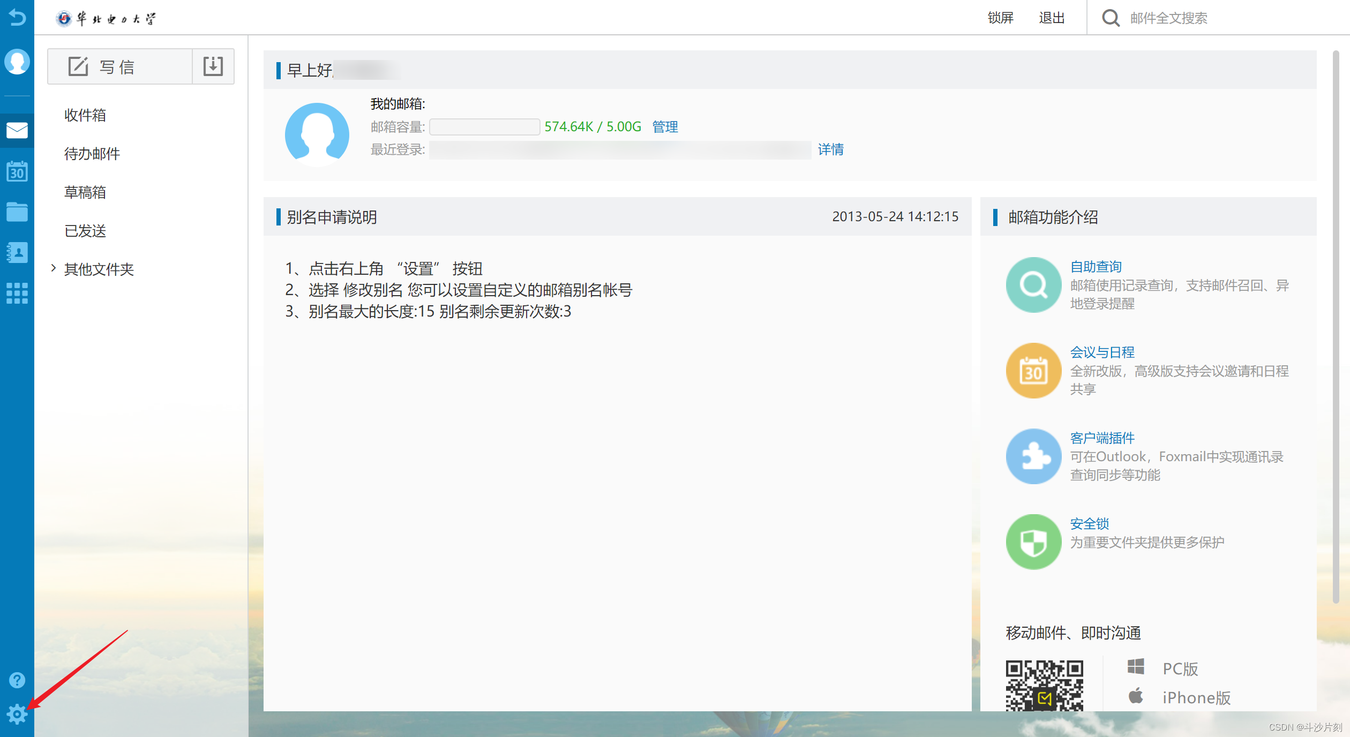Open the Mail inbox icon in sidebar

[17, 130]
